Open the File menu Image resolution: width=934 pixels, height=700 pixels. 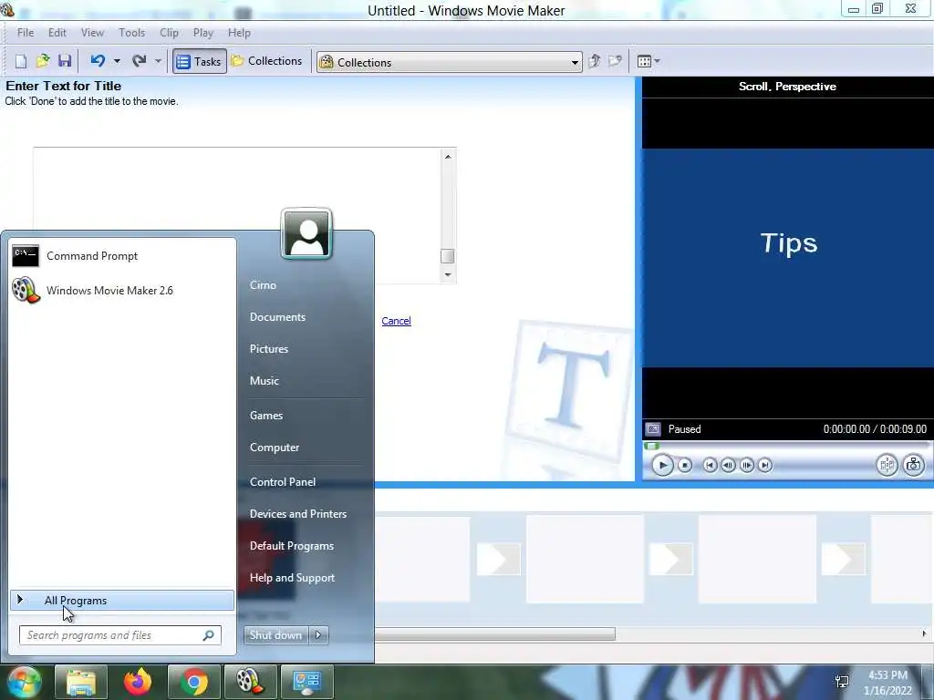click(x=26, y=33)
